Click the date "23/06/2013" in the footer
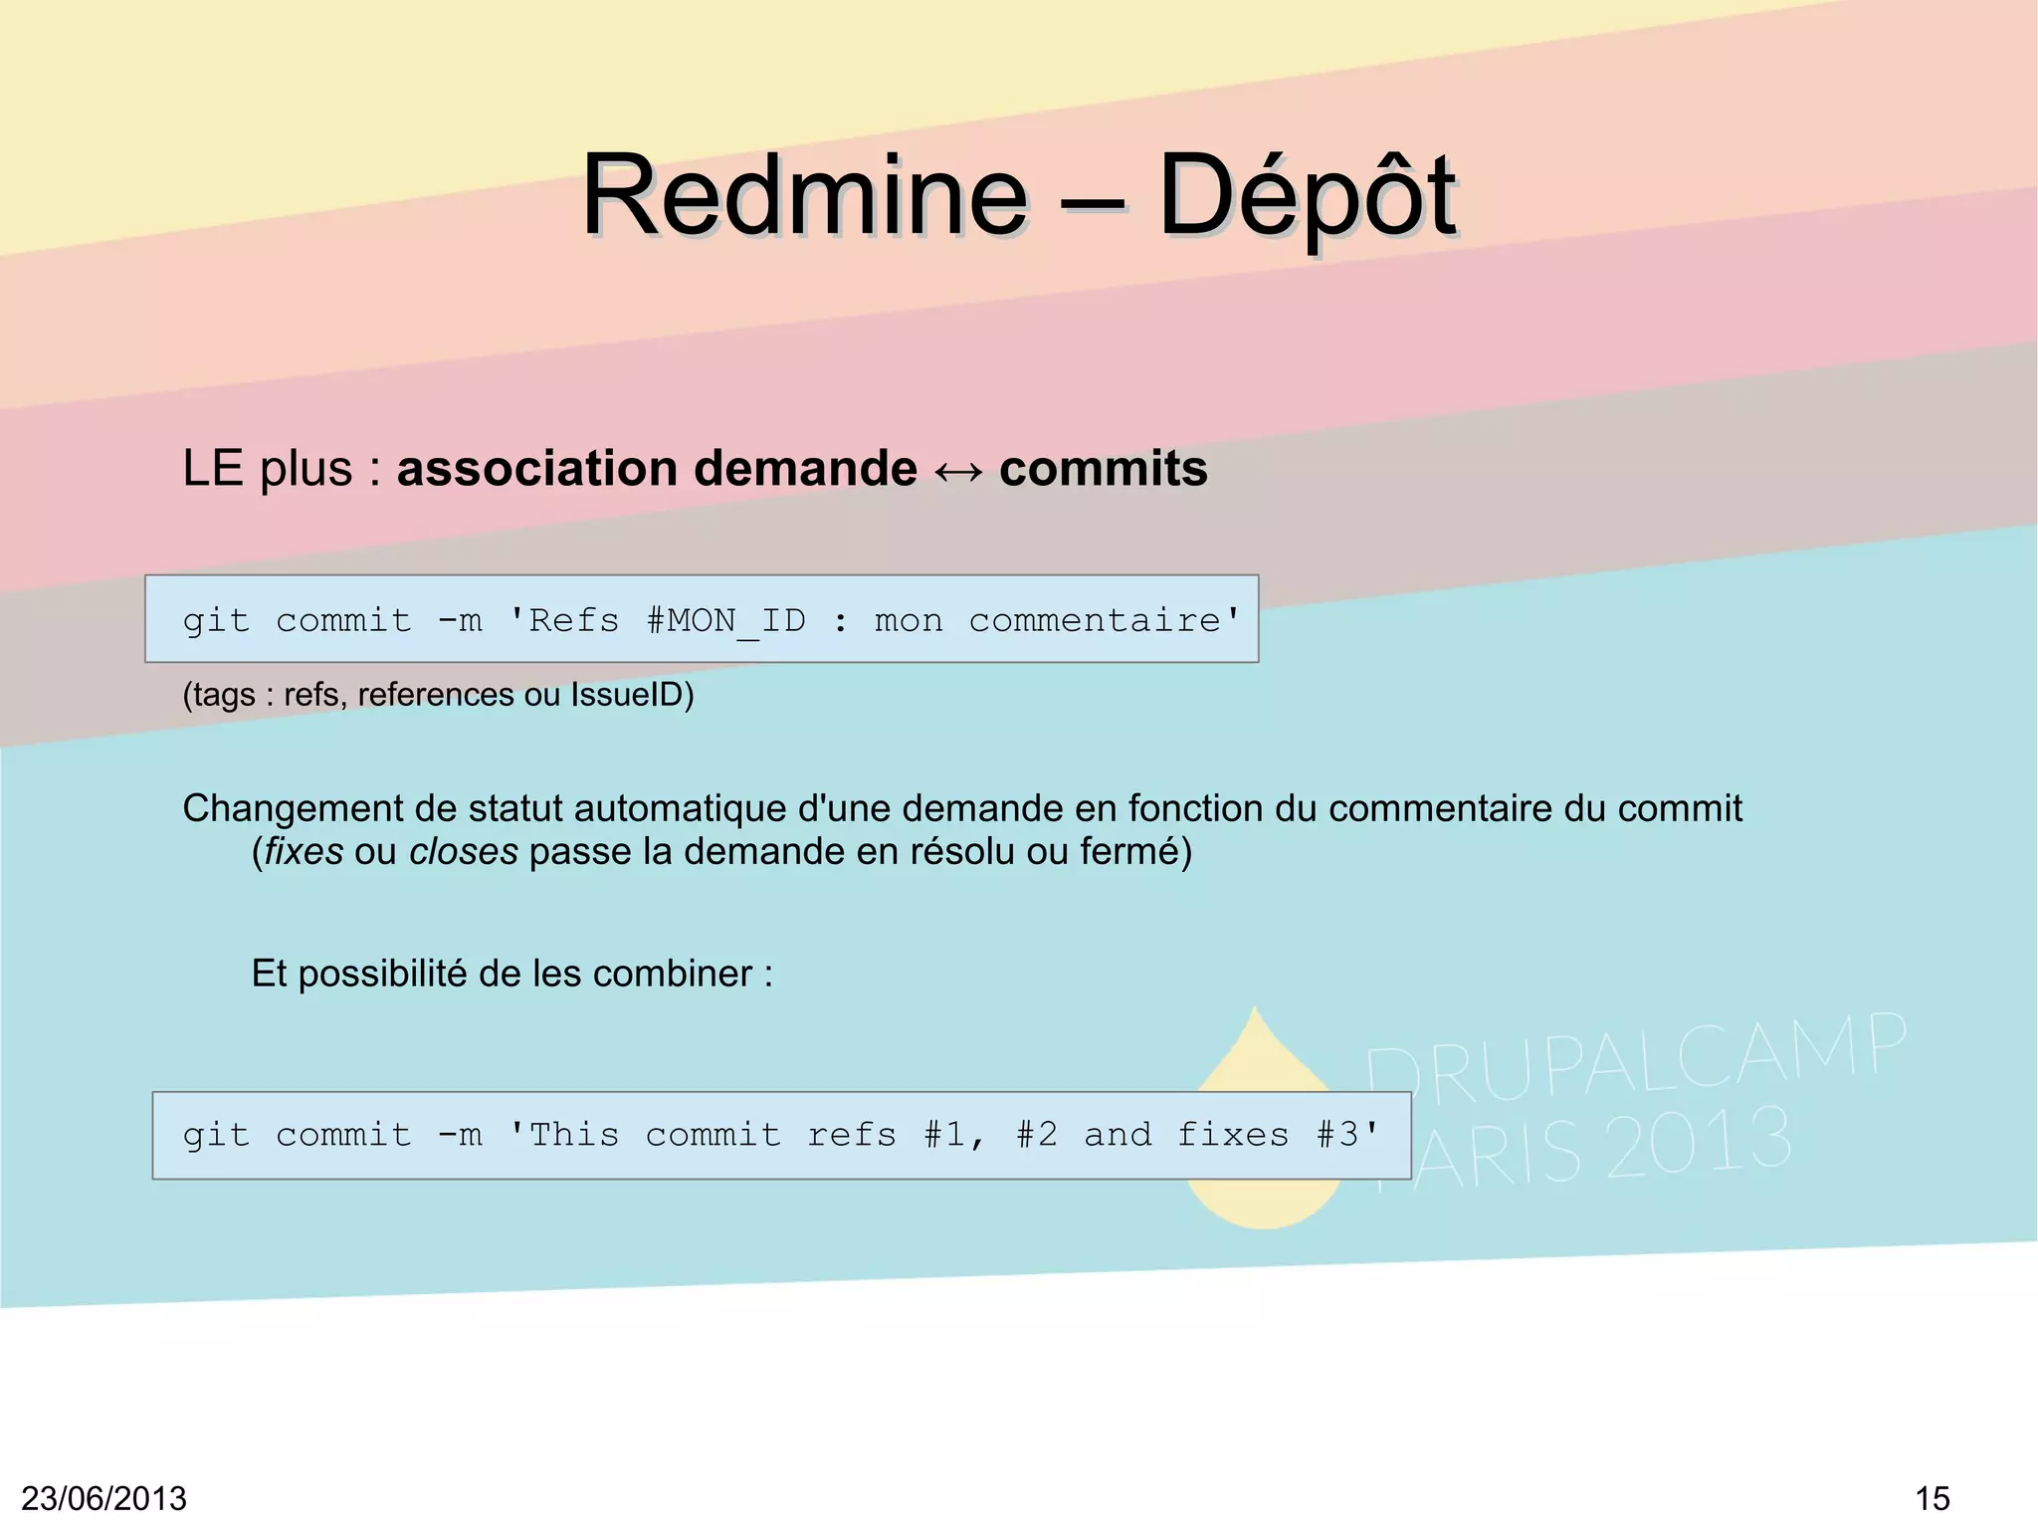The width and height of the screenshot is (2038, 1528). [104, 1498]
